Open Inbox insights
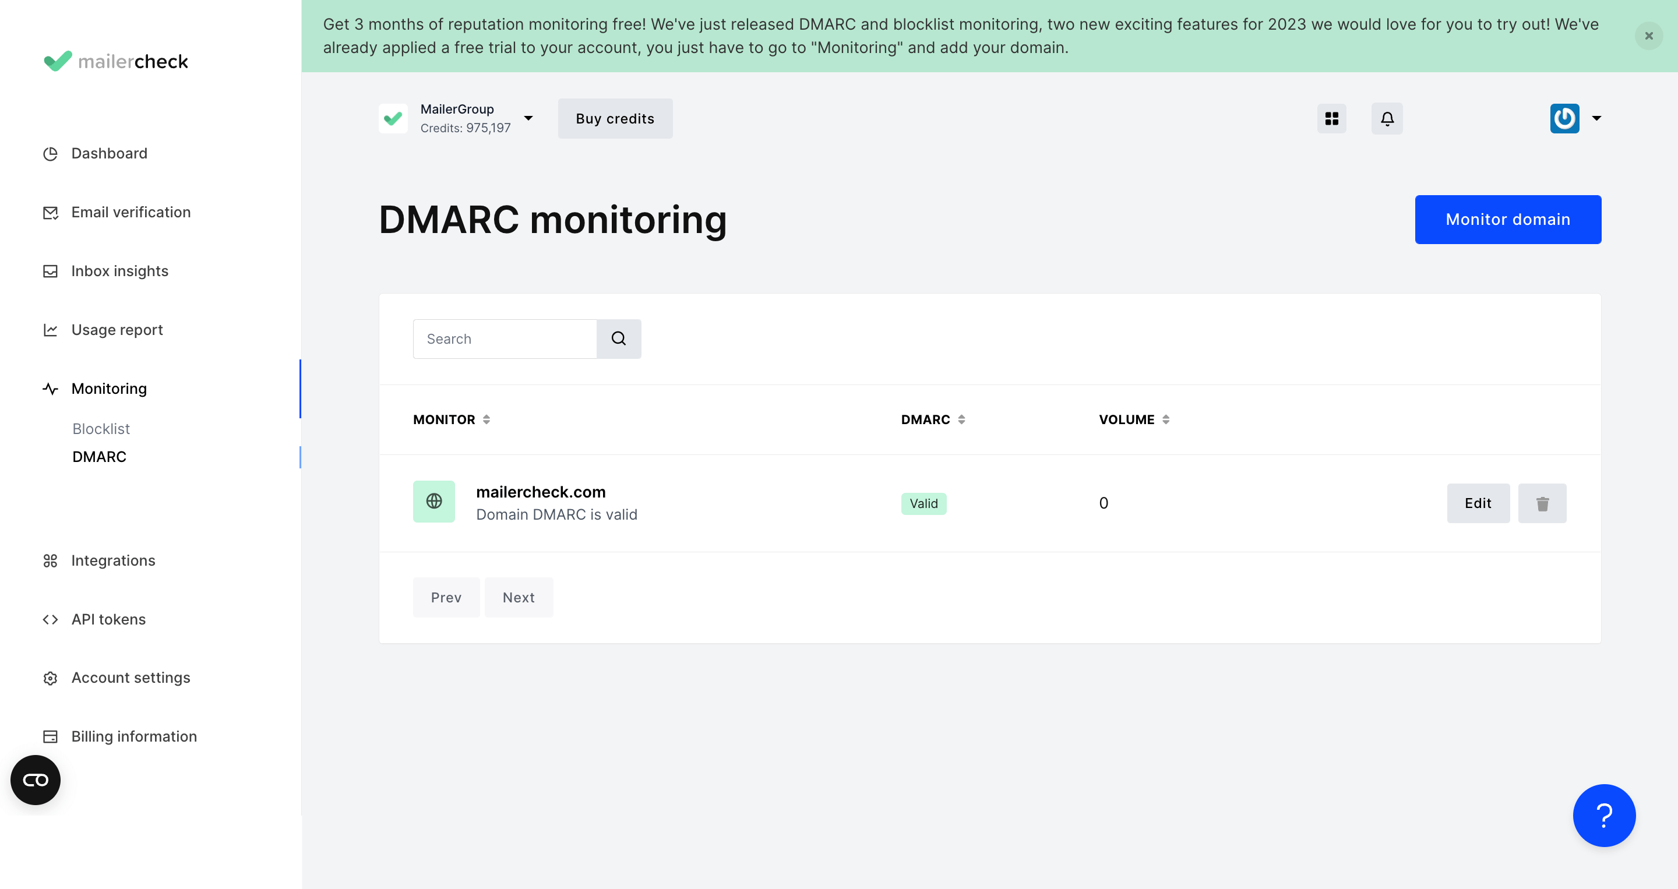This screenshot has height=889, width=1678. tap(120, 271)
